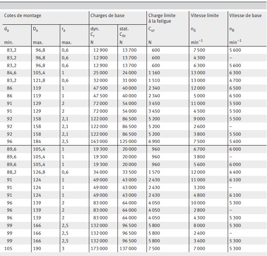
Task: Click the 'Charges de base' header
Action: (108, 15)
